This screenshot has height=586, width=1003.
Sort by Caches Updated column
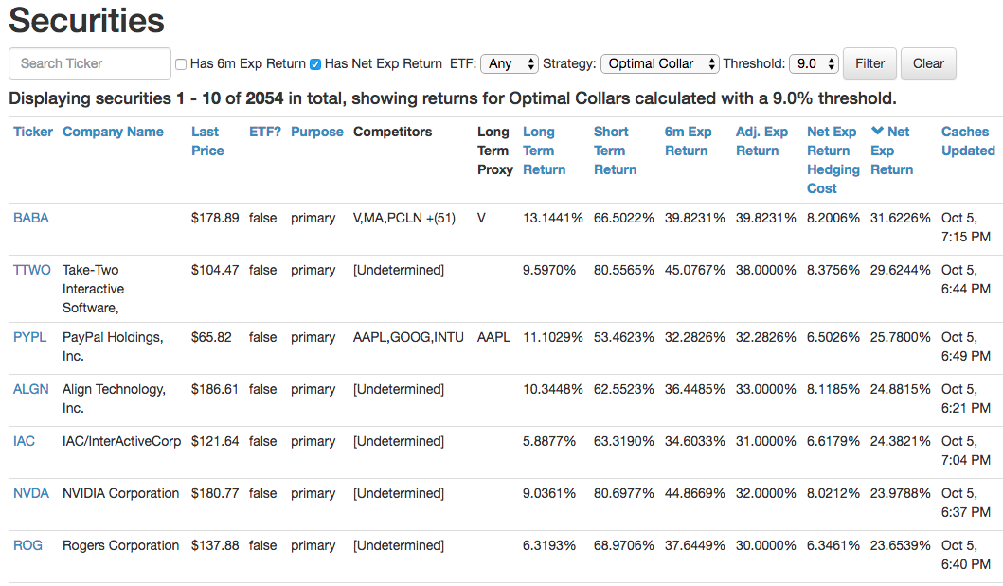969,141
